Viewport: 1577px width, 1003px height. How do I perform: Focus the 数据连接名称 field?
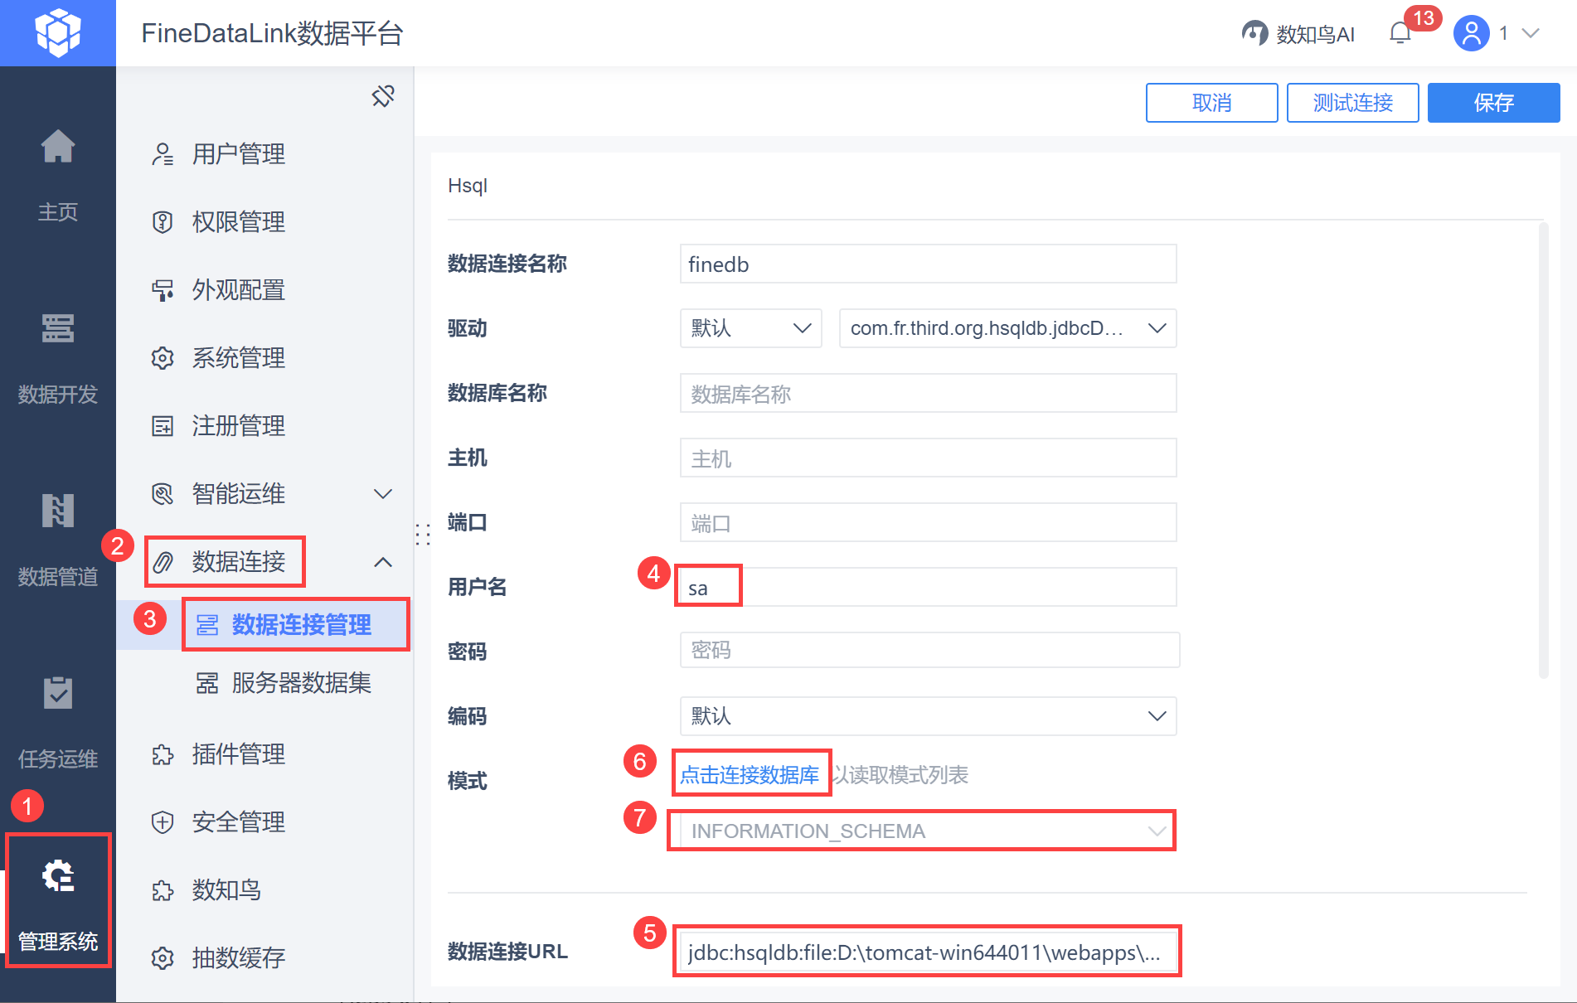[928, 264]
